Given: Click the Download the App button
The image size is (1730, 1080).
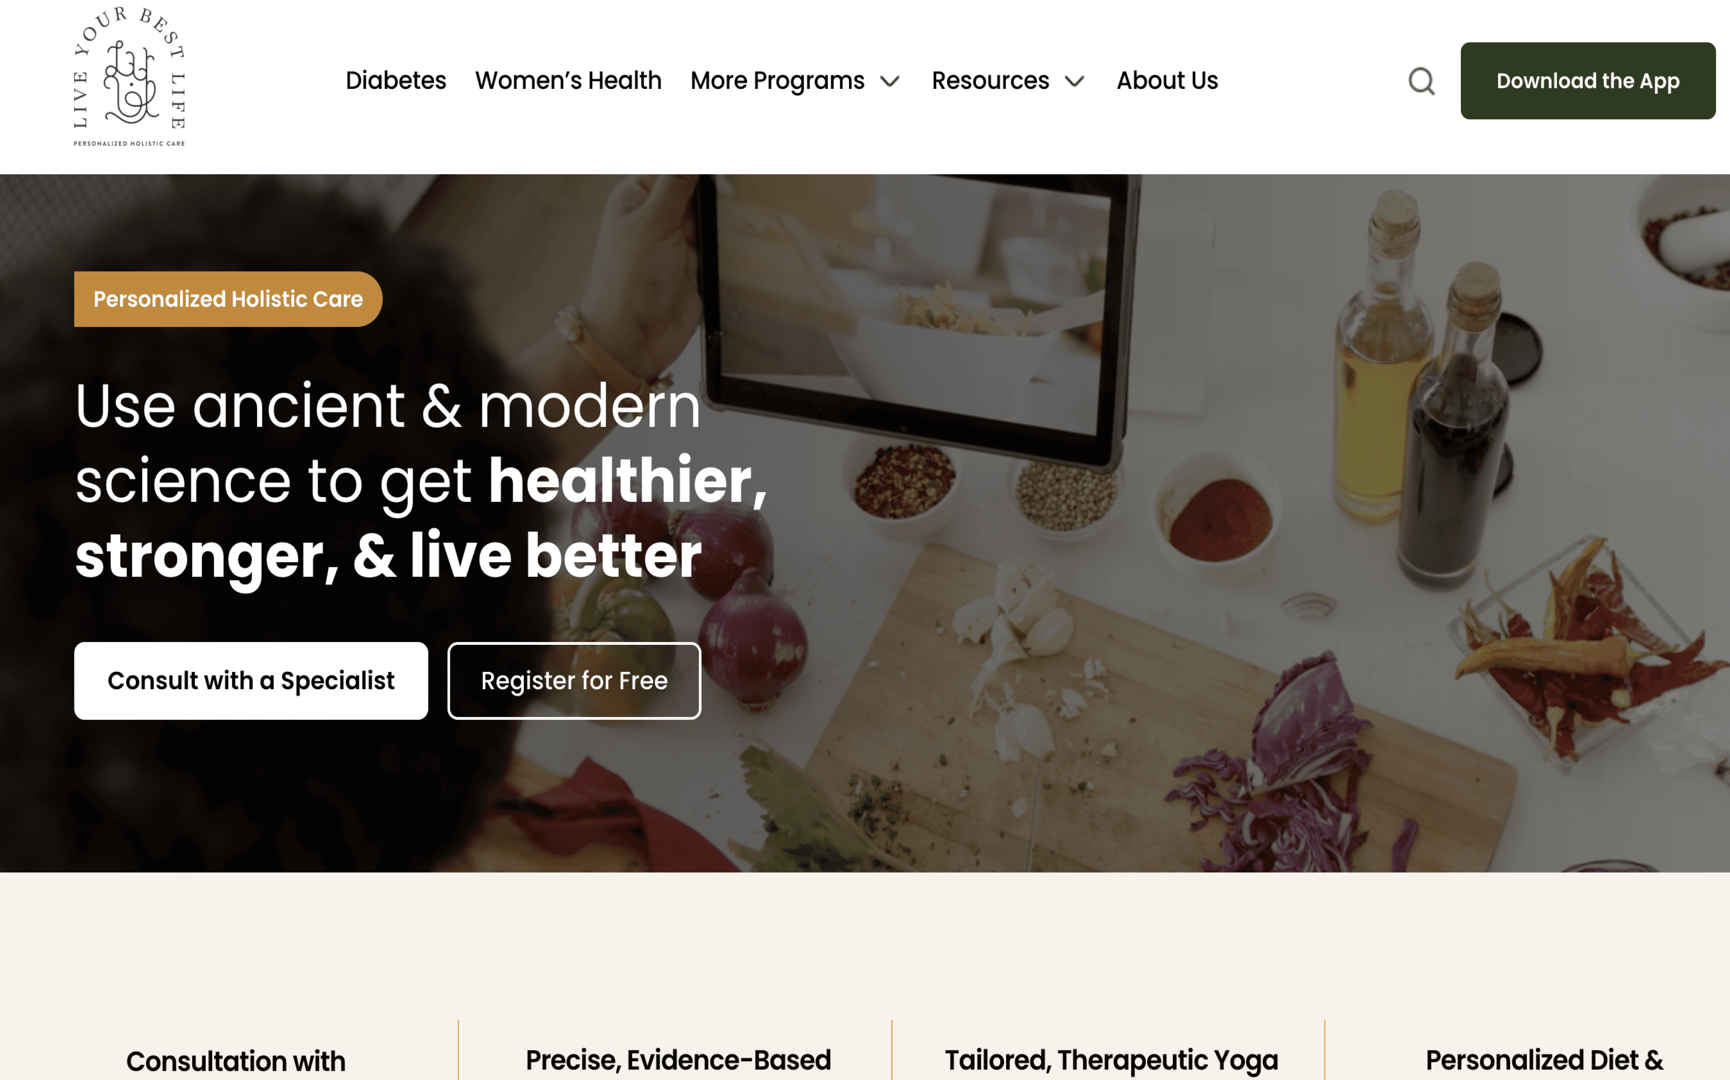Looking at the screenshot, I should (x=1588, y=81).
